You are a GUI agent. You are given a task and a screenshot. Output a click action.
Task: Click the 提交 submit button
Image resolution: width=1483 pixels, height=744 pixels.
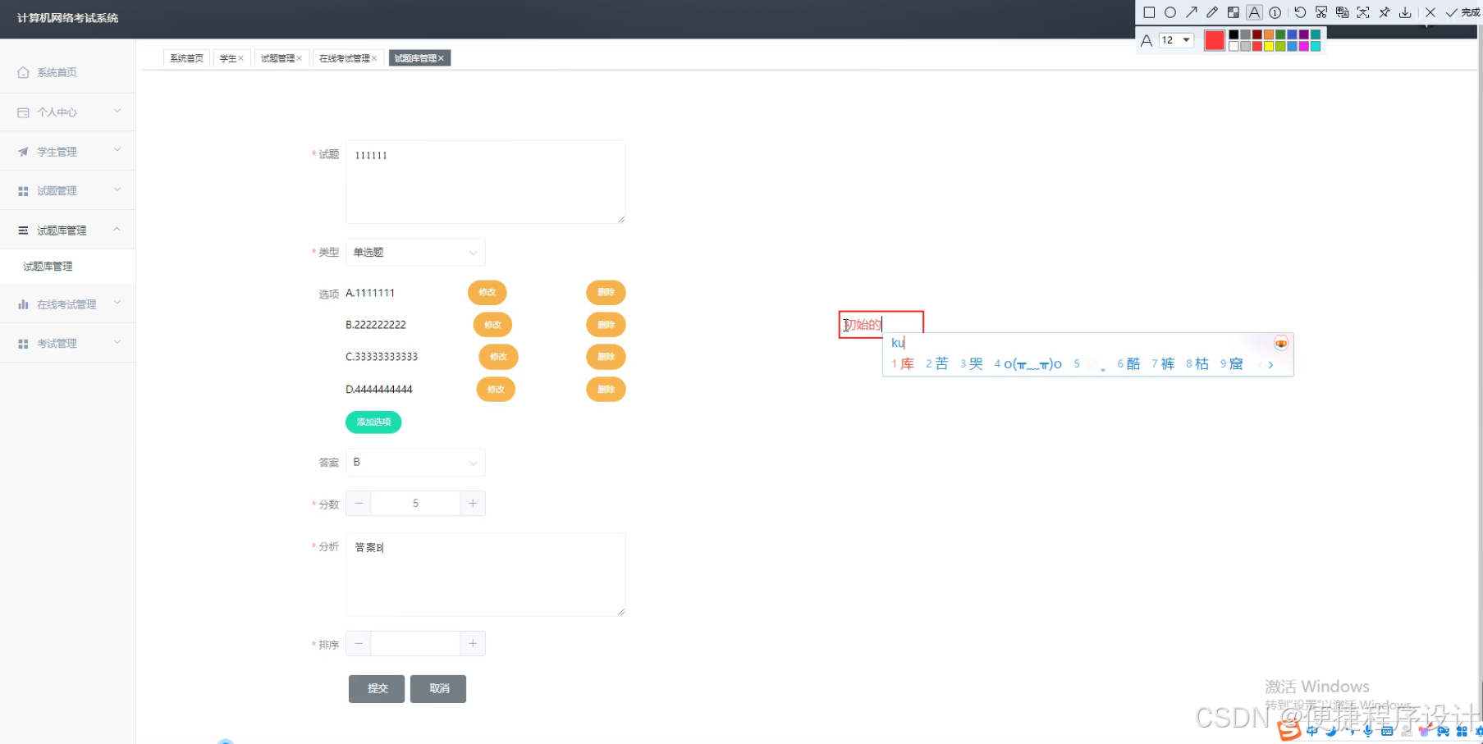(x=377, y=689)
